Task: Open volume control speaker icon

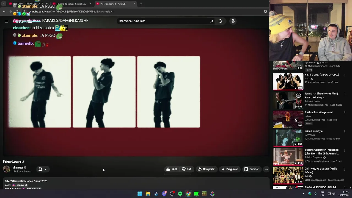Action: point(334,194)
